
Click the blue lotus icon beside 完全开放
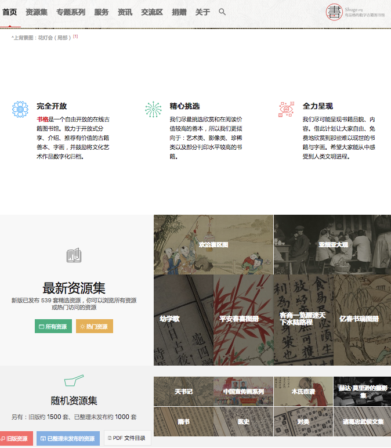[x=20, y=109]
